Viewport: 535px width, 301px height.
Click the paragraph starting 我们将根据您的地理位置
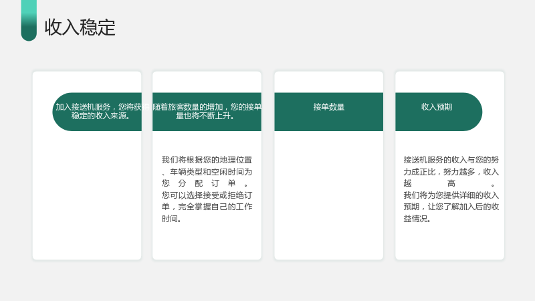click(207, 189)
